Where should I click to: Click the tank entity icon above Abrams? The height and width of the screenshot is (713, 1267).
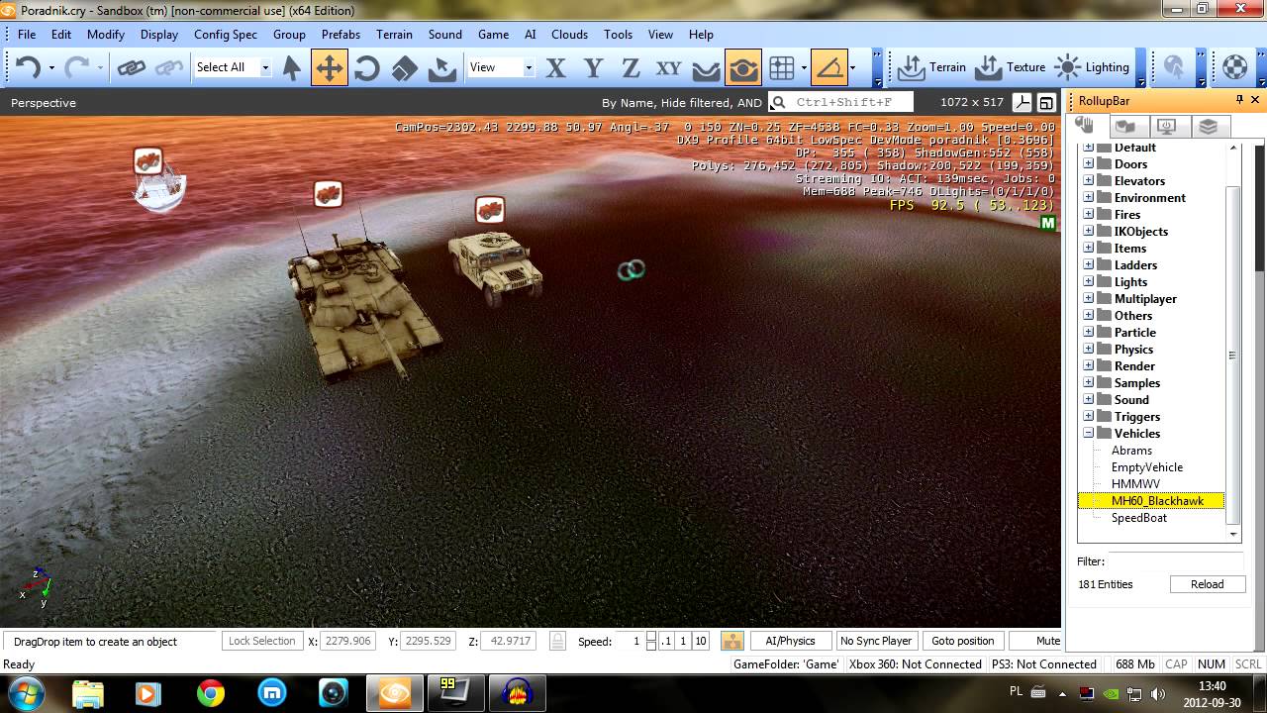pyautogui.click(x=328, y=194)
